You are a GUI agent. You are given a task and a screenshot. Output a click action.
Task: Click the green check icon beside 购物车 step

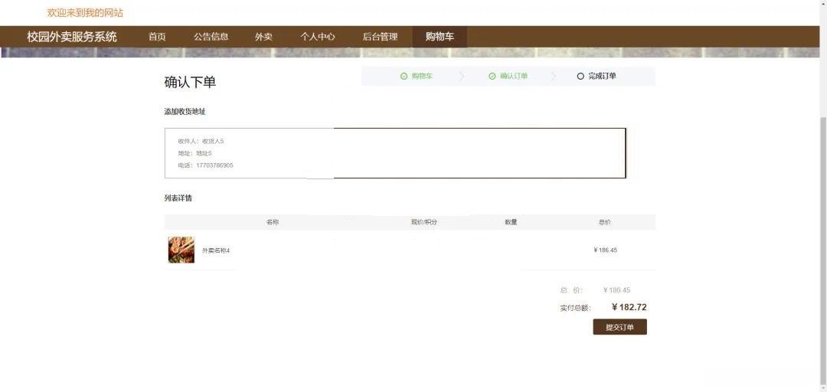404,77
